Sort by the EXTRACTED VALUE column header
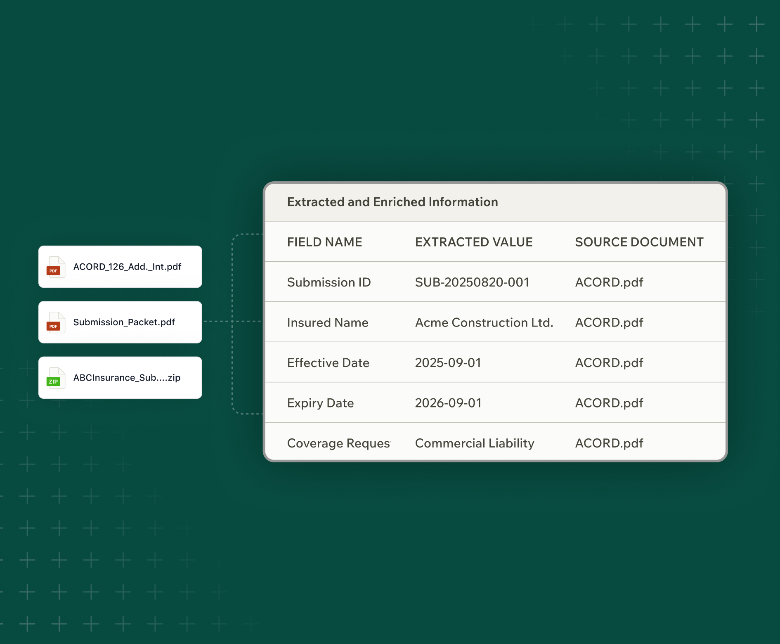The height and width of the screenshot is (644, 780). (x=473, y=242)
